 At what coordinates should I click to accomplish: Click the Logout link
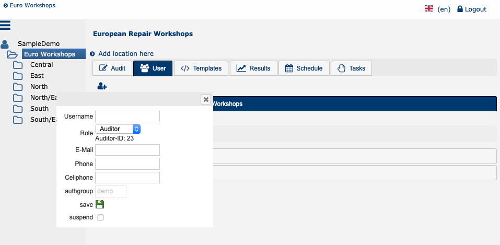click(471, 9)
